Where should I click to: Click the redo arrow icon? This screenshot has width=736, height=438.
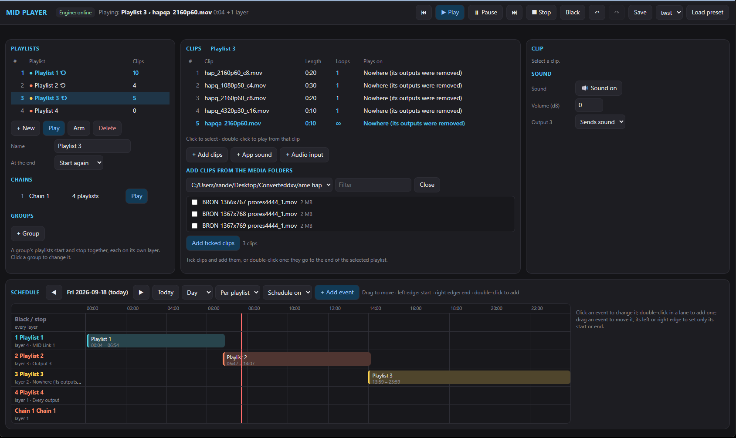pyautogui.click(x=617, y=13)
